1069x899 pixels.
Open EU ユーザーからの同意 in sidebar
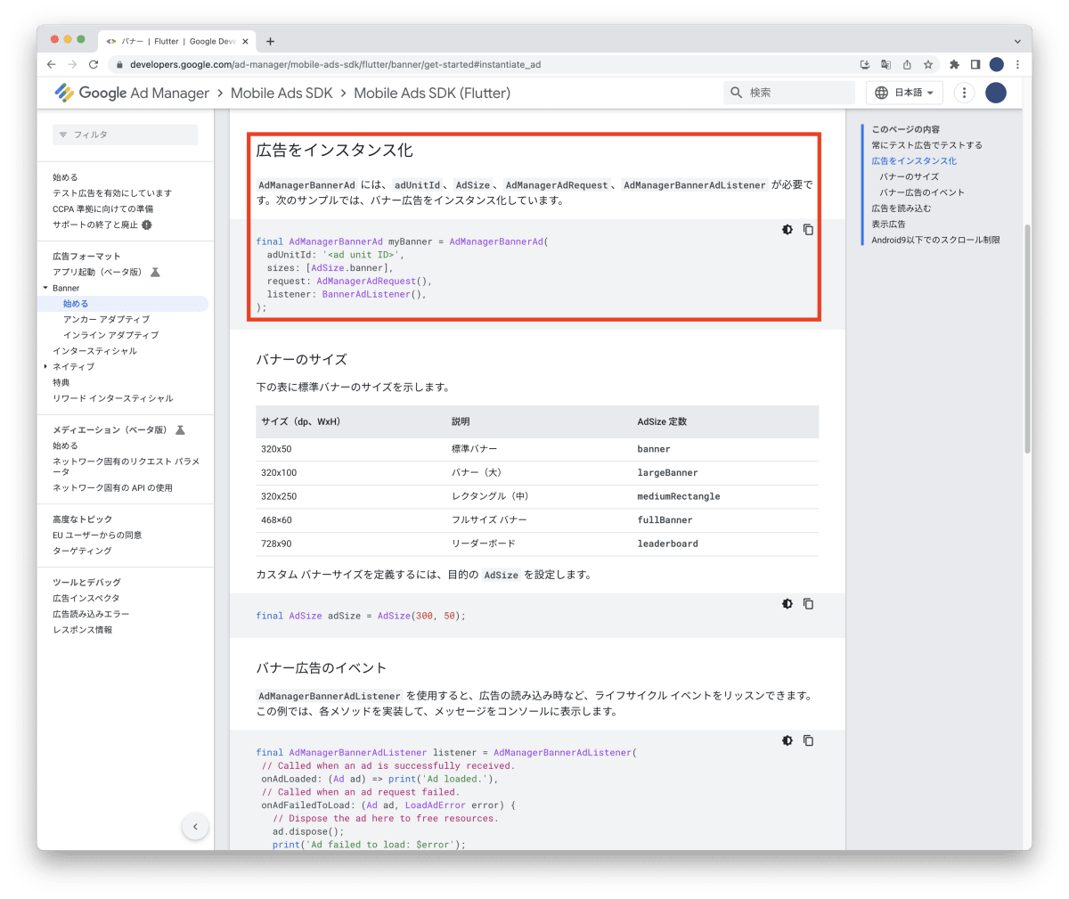tap(97, 535)
